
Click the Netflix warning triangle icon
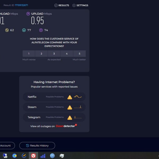click(x=70, y=97)
